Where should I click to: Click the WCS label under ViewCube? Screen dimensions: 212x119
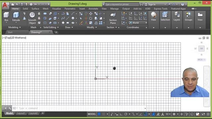click(201, 59)
